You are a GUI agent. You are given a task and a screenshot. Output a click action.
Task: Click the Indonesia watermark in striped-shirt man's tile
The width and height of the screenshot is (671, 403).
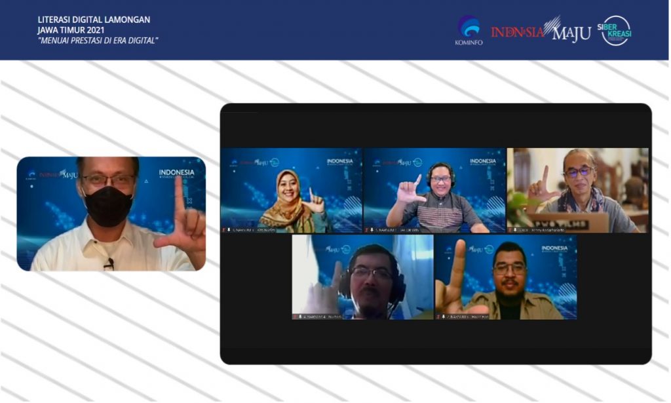(483, 161)
